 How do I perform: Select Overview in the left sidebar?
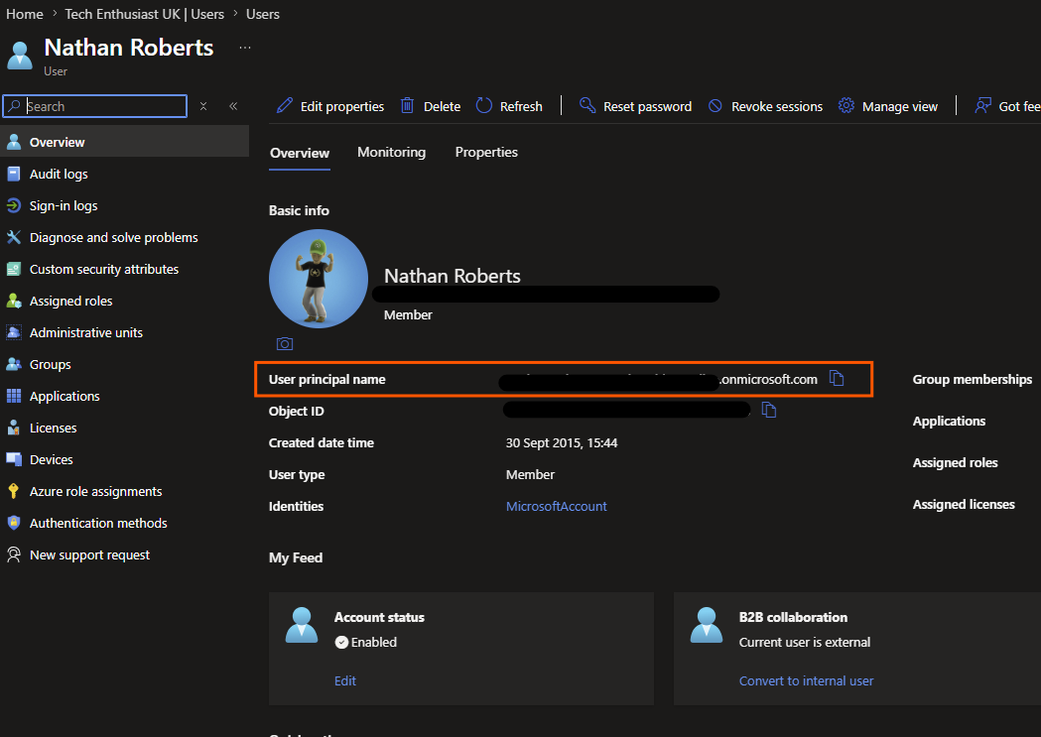124,142
